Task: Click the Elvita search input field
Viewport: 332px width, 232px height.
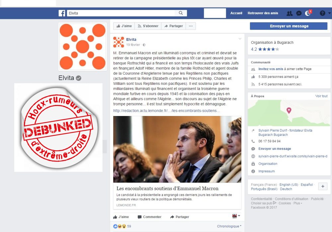Action: tap(121, 13)
